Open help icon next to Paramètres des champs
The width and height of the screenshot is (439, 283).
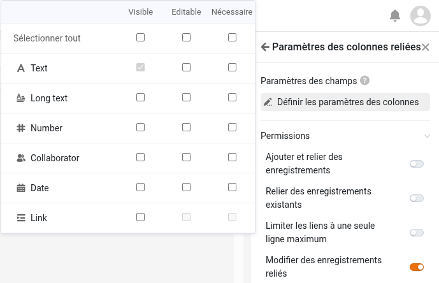click(364, 81)
